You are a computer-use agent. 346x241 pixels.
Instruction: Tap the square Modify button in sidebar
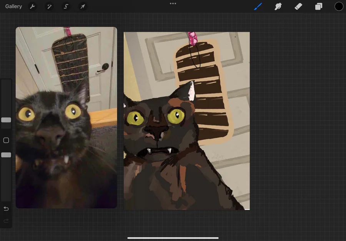pyautogui.click(x=6, y=140)
